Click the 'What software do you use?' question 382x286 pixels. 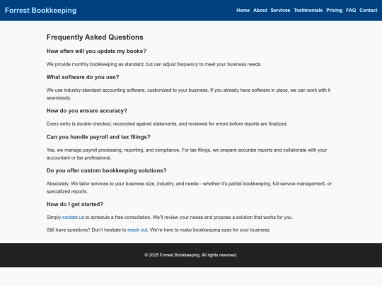(83, 77)
